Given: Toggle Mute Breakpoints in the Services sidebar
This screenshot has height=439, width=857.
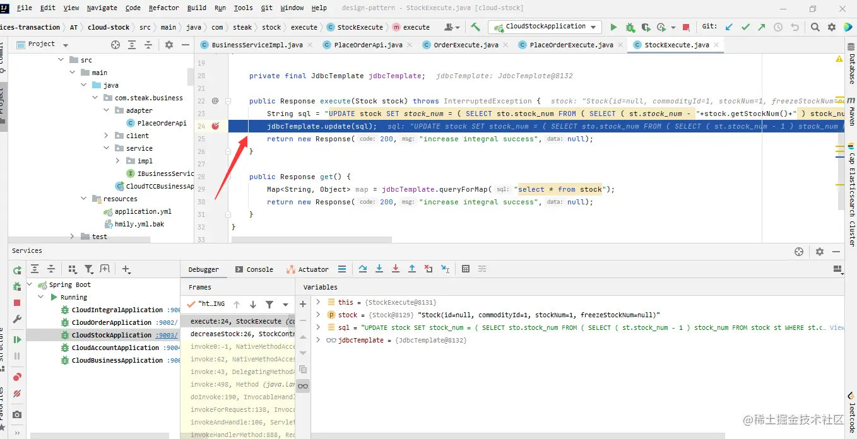Looking at the screenshot, I should pos(17,394).
